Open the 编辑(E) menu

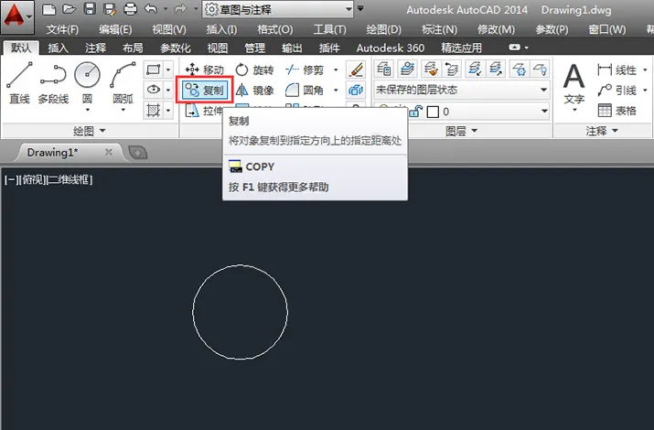click(115, 29)
